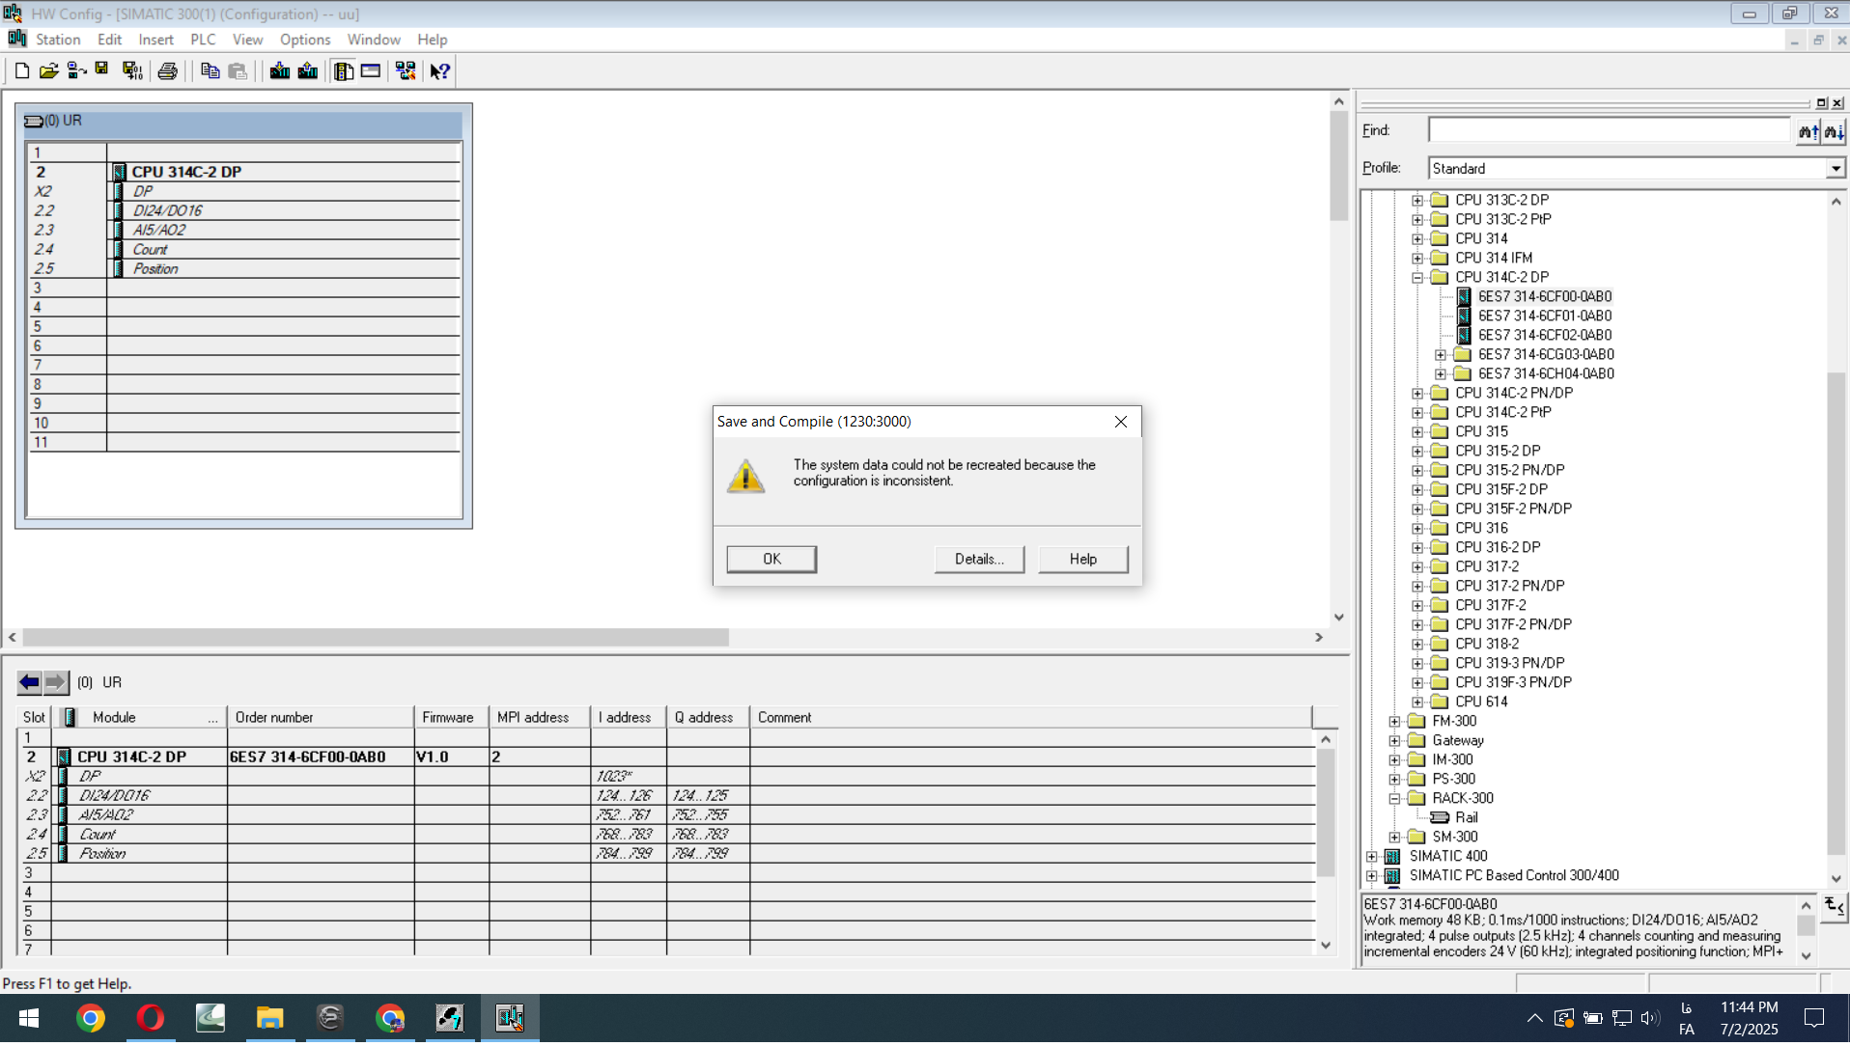Click the Find input field
Screen dimensions: 1850x1046
[x=1609, y=131]
